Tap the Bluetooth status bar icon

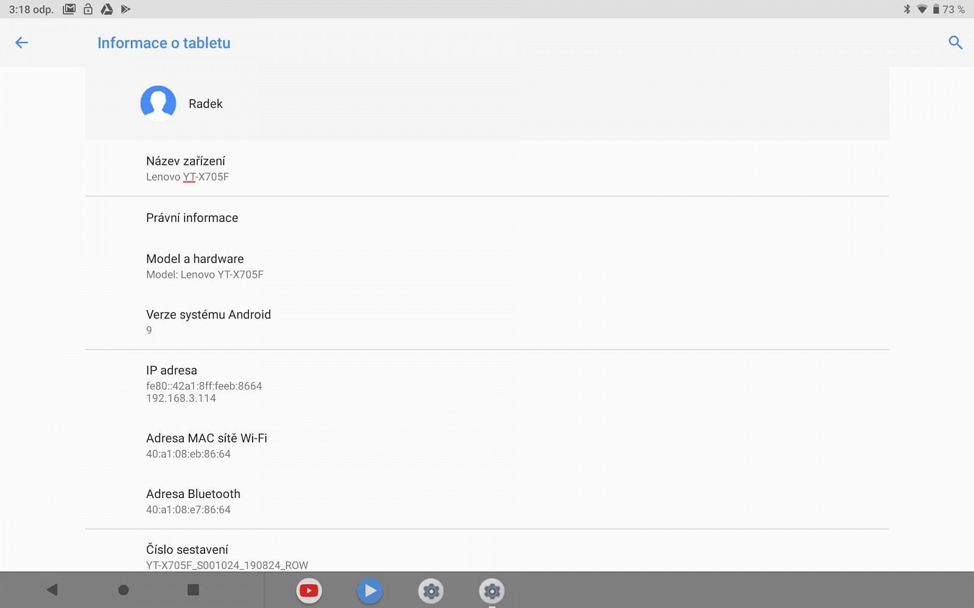907,9
